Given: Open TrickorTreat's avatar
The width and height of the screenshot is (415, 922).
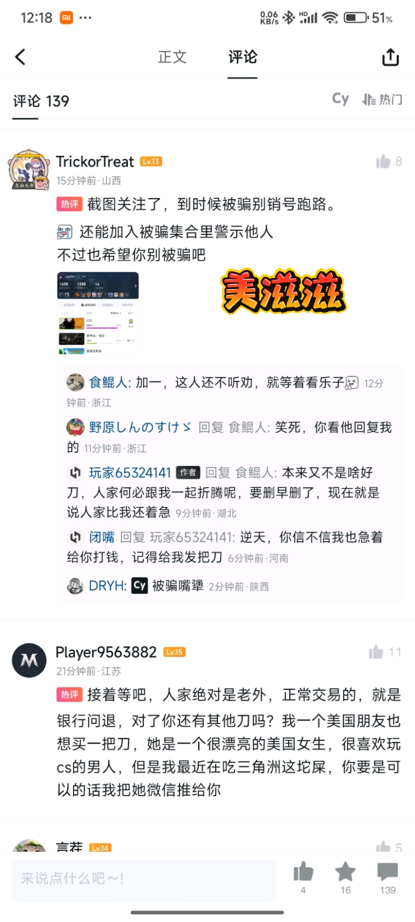Looking at the screenshot, I should coord(29,170).
